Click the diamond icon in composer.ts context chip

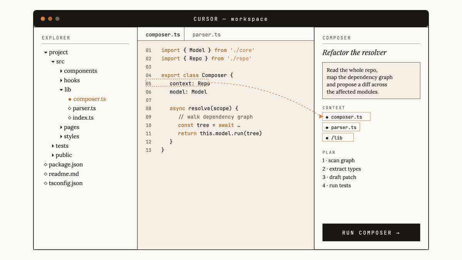(327, 117)
